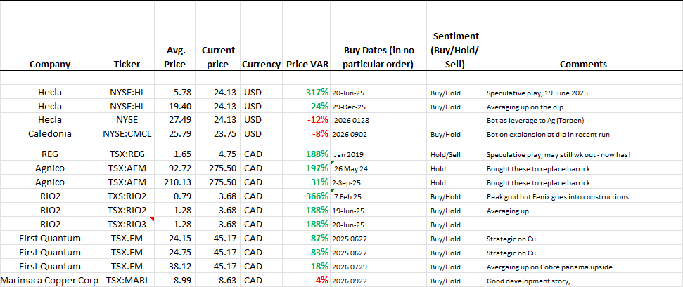This screenshot has height=287, width=683.
Task: Select the NYSE:CMCL ticker cell
Action: tap(127, 134)
